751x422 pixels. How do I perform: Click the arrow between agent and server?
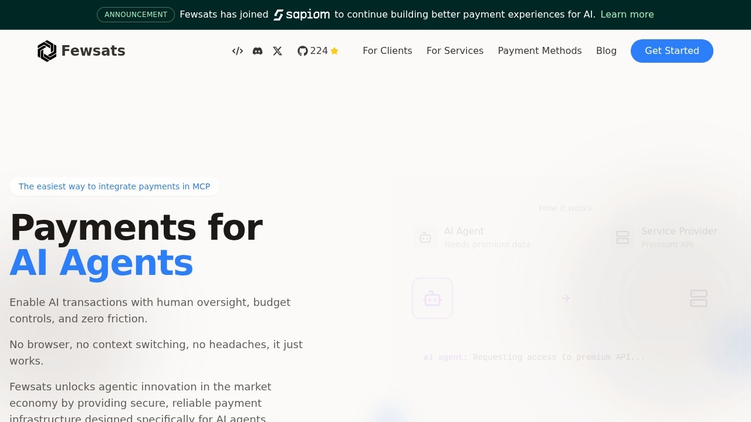[566, 298]
